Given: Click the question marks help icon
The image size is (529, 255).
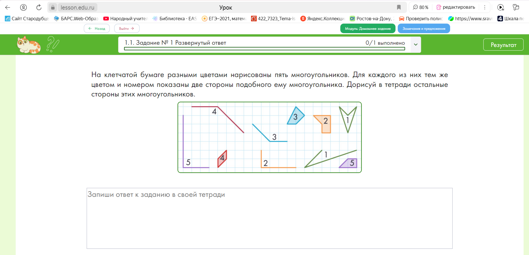Looking at the screenshot, I should coord(52,44).
